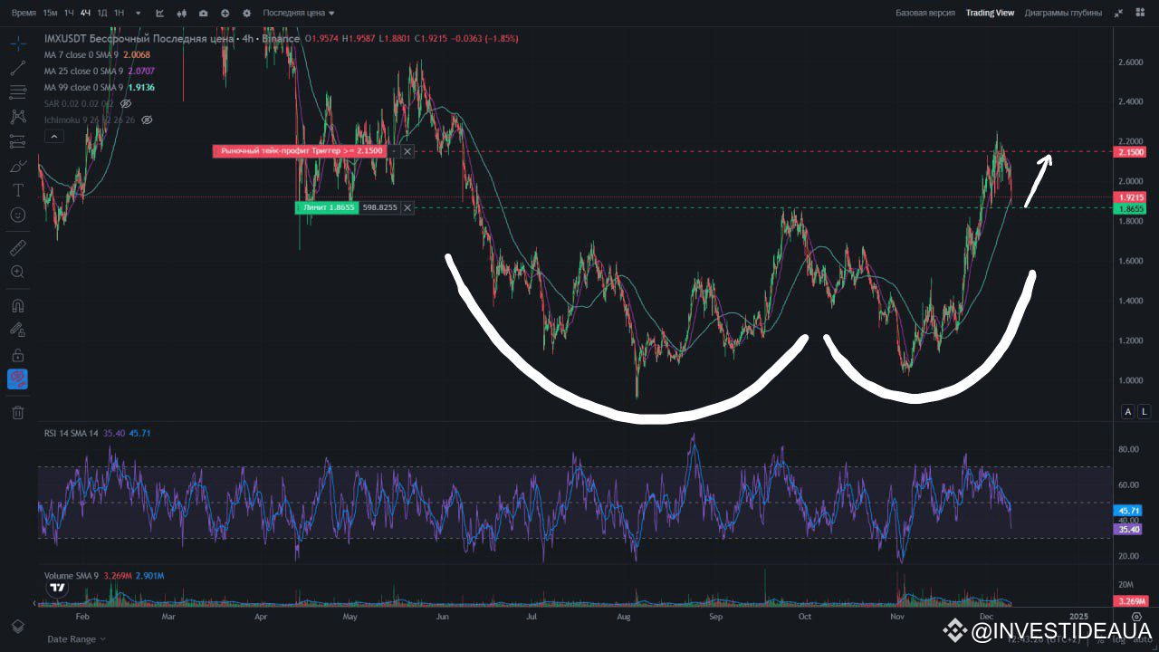This screenshot has width=1159, height=652.
Task: Remove drawings using the trash icon
Action: (17, 412)
